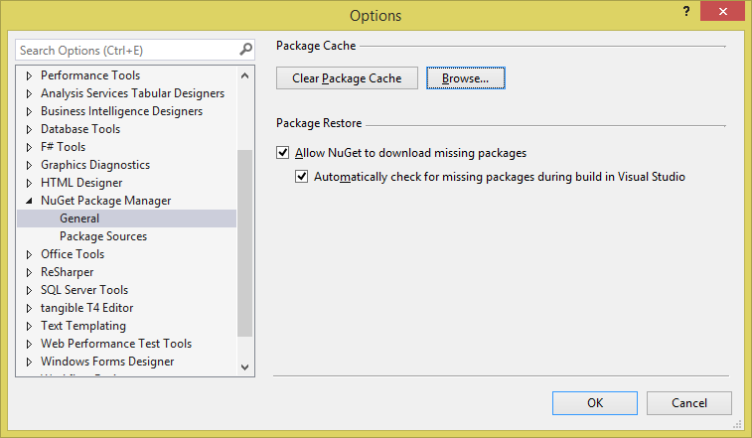Select Analysis Services Tabular Designers entry
752x438 pixels.
(x=132, y=93)
